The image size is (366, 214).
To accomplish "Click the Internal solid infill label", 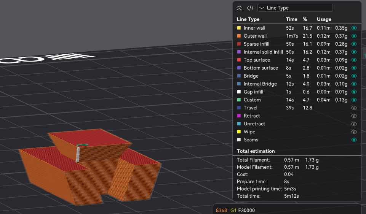I will tap(263, 52).
